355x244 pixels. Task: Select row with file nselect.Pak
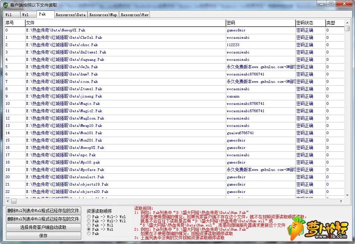(x=174, y=177)
